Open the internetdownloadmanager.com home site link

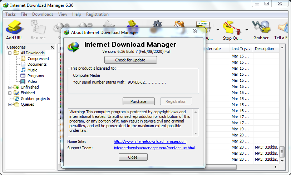coord(150,141)
